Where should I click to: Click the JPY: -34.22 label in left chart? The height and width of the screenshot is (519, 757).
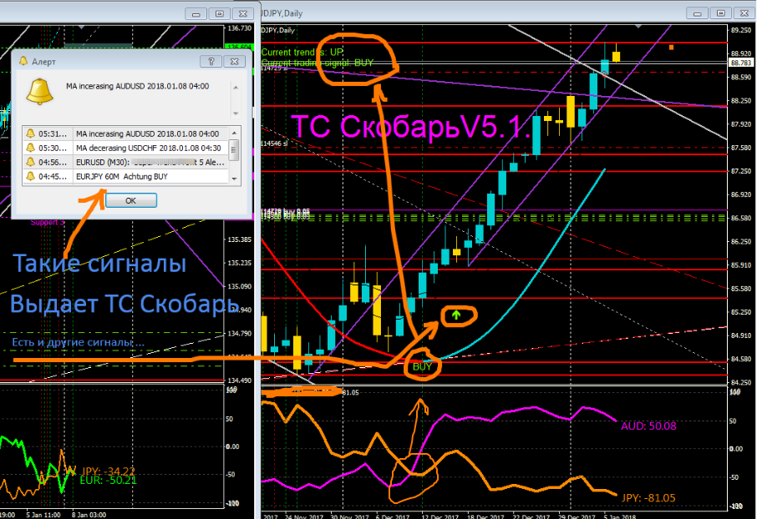tap(108, 471)
